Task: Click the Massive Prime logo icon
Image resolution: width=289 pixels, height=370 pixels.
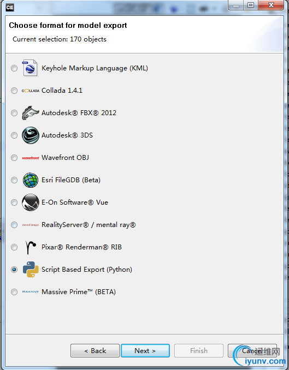Action: point(31,292)
